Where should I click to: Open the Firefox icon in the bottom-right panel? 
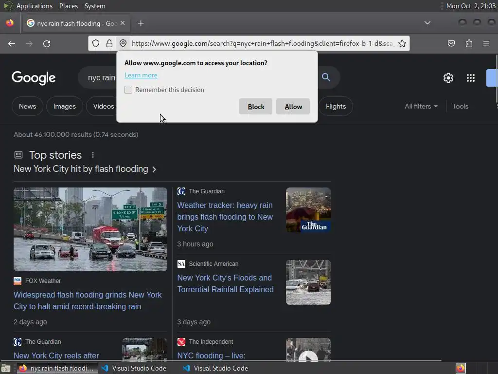461,368
